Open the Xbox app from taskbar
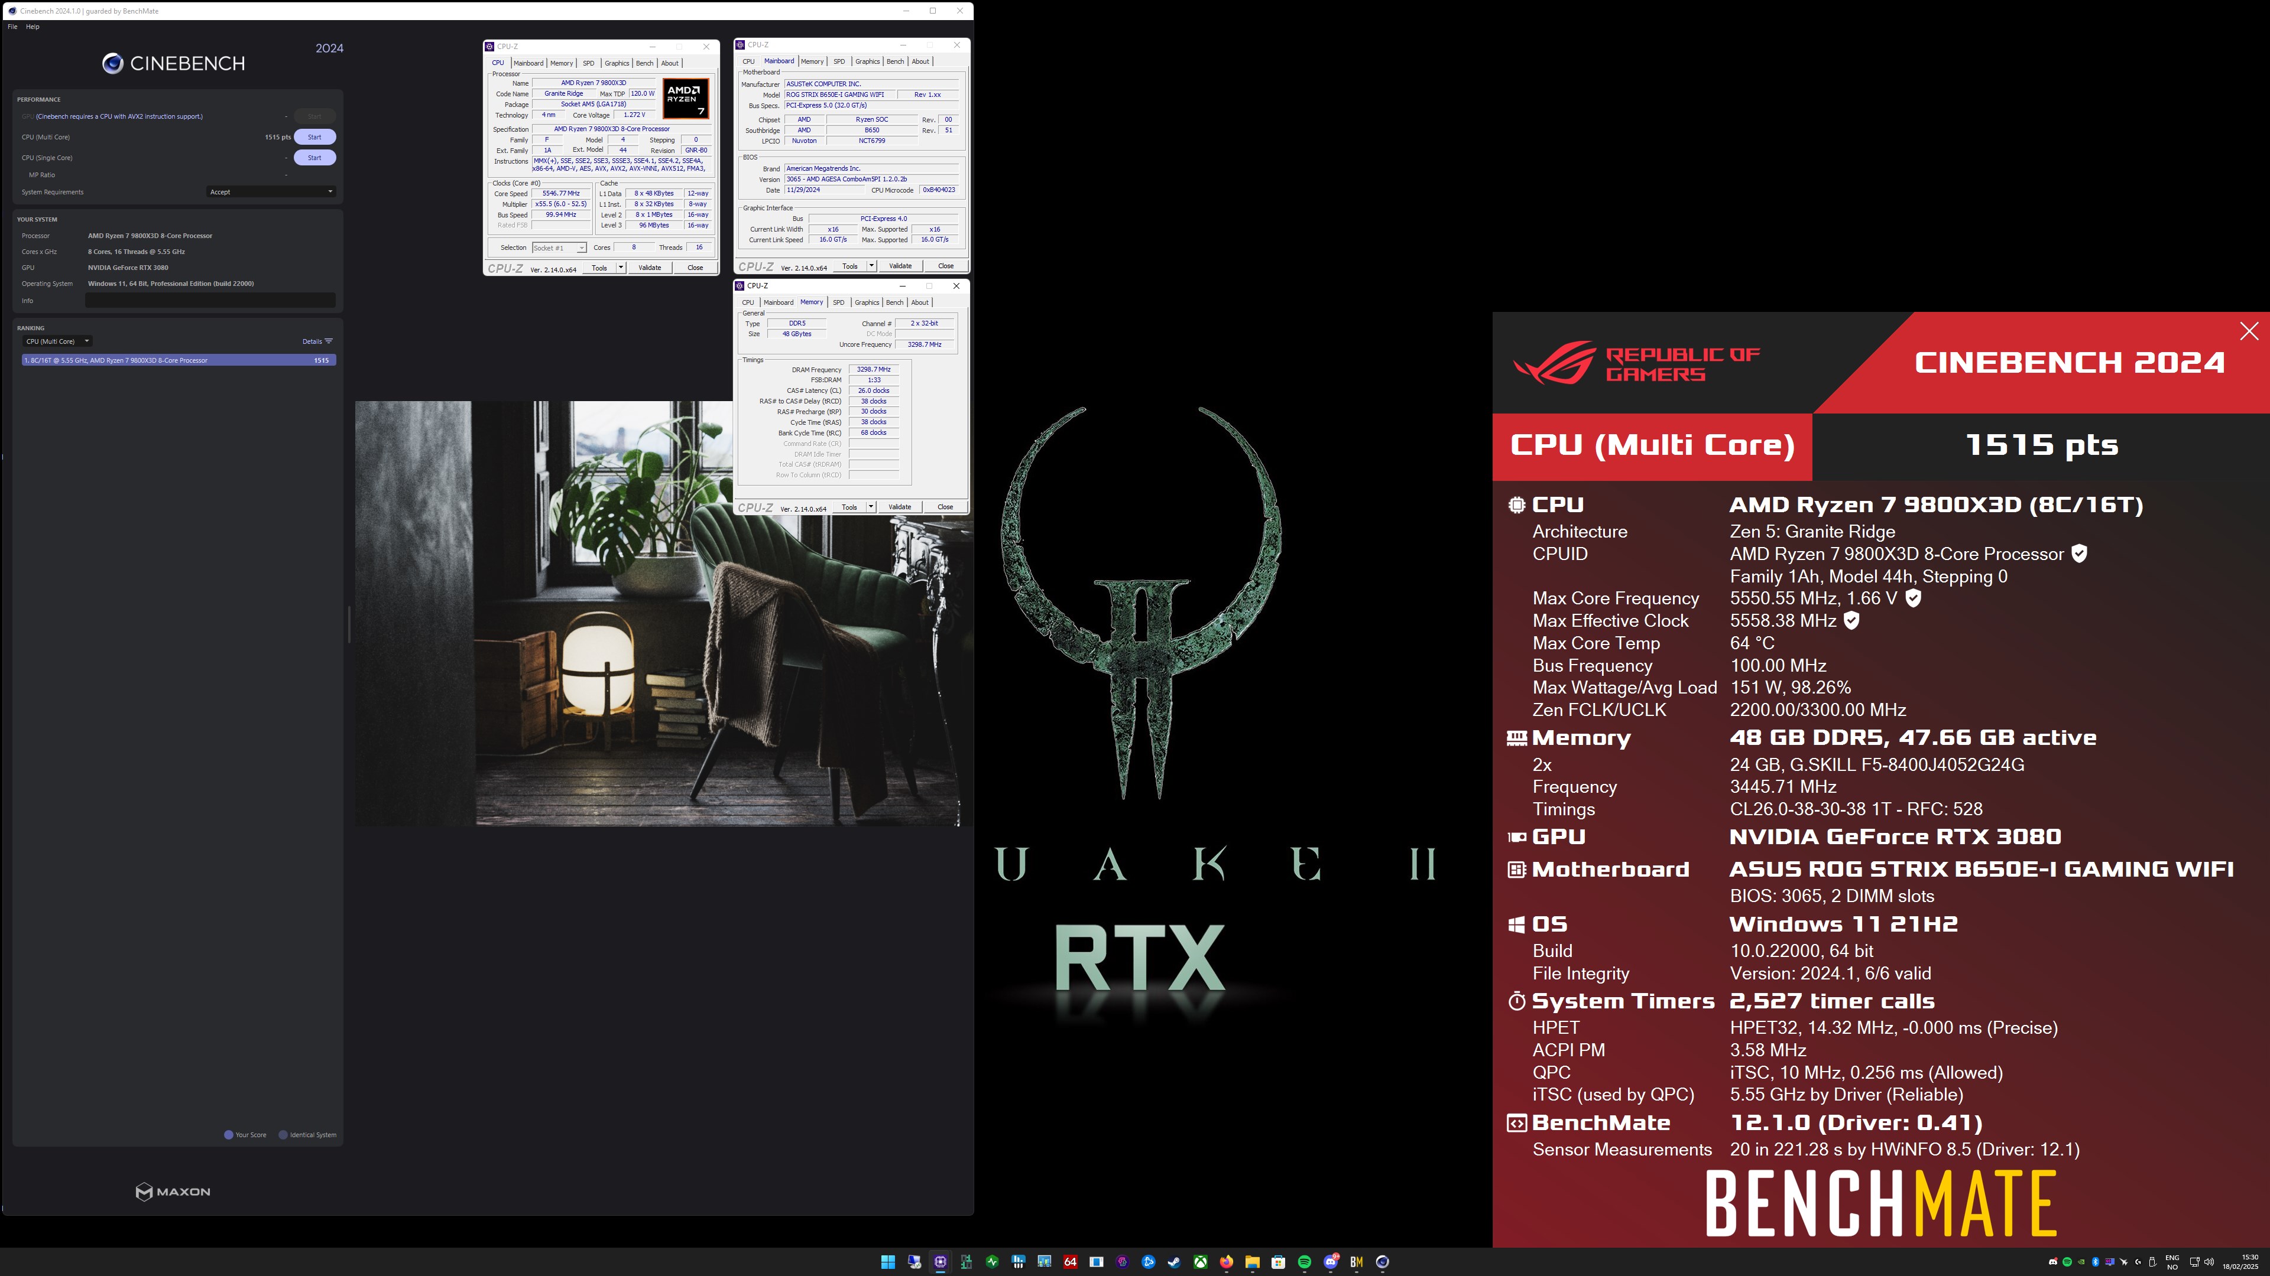 click(1200, 1262)
